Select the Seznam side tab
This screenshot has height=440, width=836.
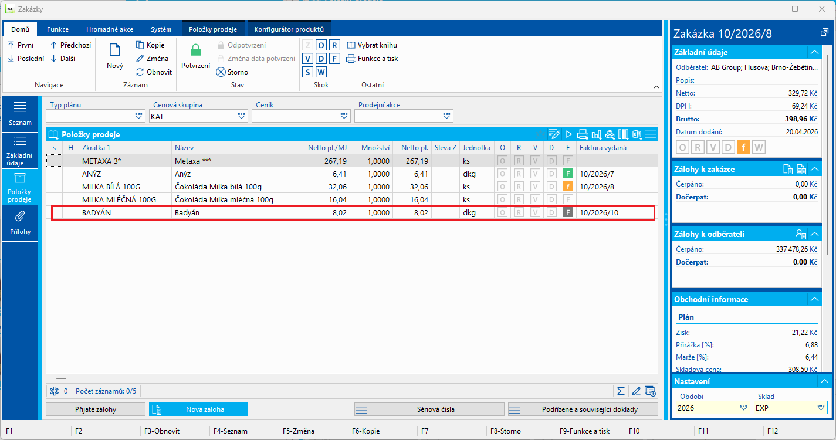pyautogui.click(x=20, y=114)
